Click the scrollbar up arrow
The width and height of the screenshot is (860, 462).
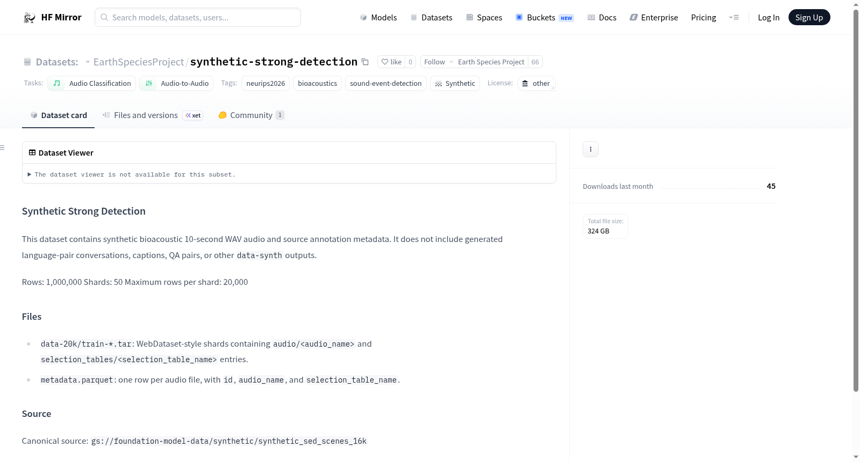856,4
